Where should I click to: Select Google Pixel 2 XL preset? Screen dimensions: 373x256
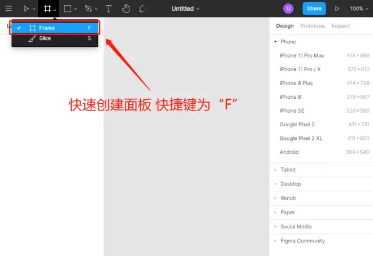[321, 138]
